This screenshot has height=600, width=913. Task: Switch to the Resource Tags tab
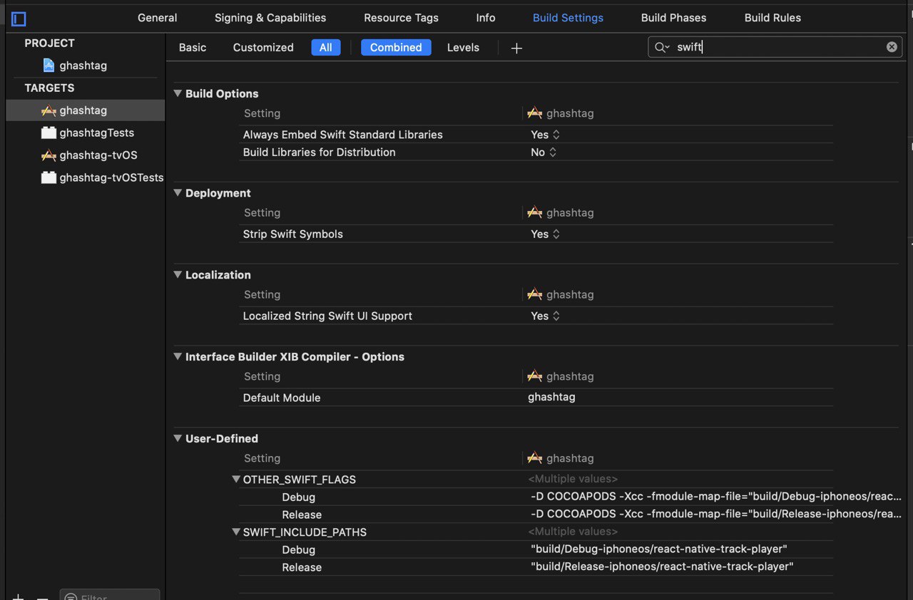pos(402,18)
